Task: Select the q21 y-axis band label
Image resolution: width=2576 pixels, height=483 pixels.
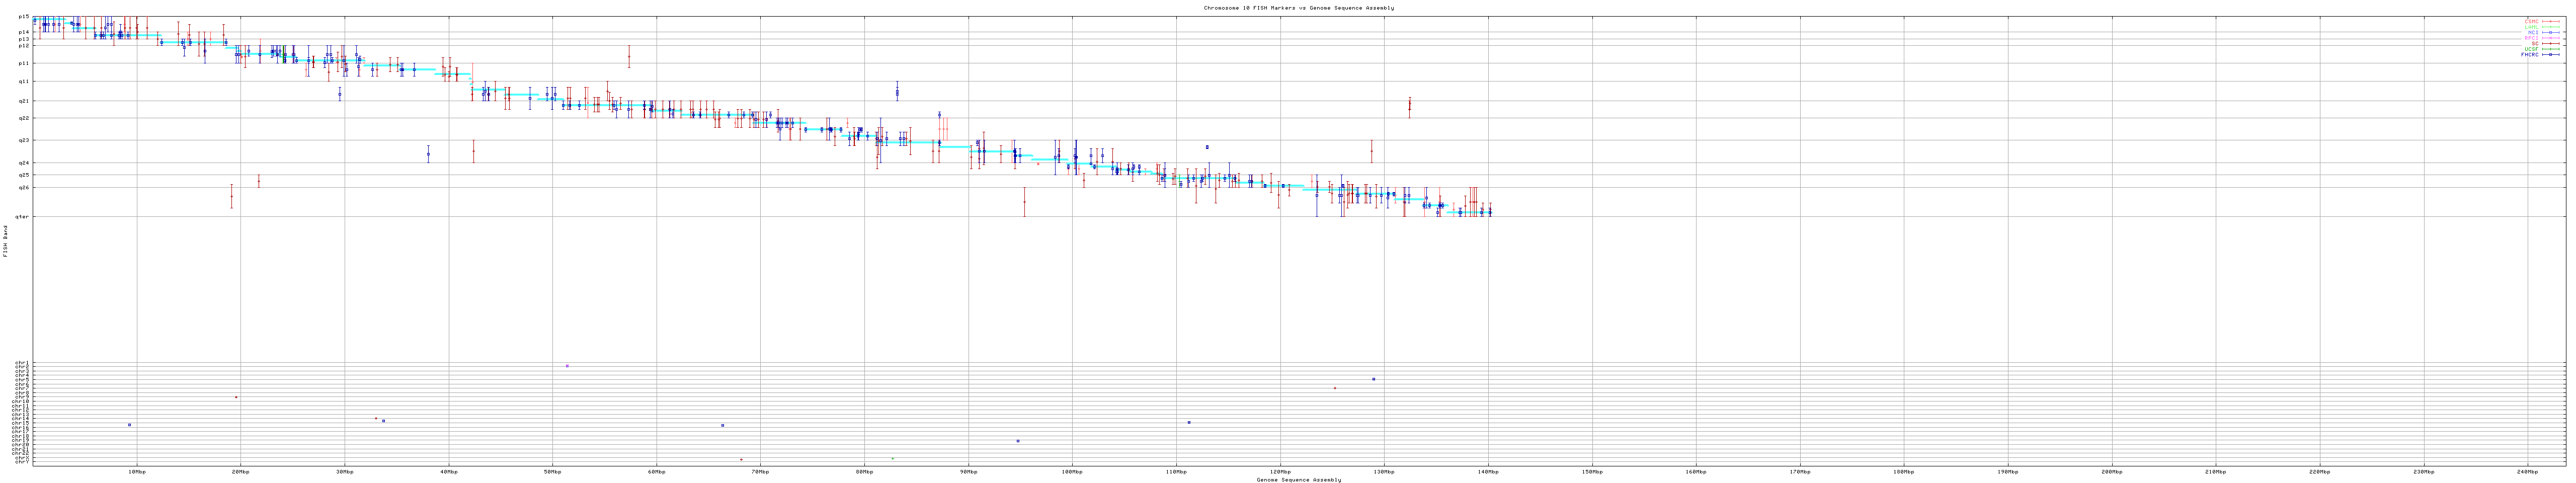Action: tap(23, 101)
